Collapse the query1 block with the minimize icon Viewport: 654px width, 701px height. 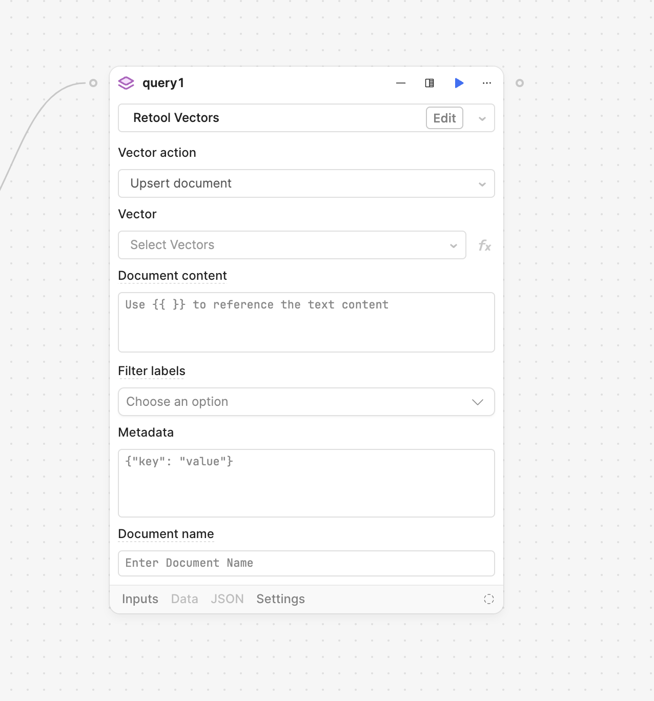401,83
